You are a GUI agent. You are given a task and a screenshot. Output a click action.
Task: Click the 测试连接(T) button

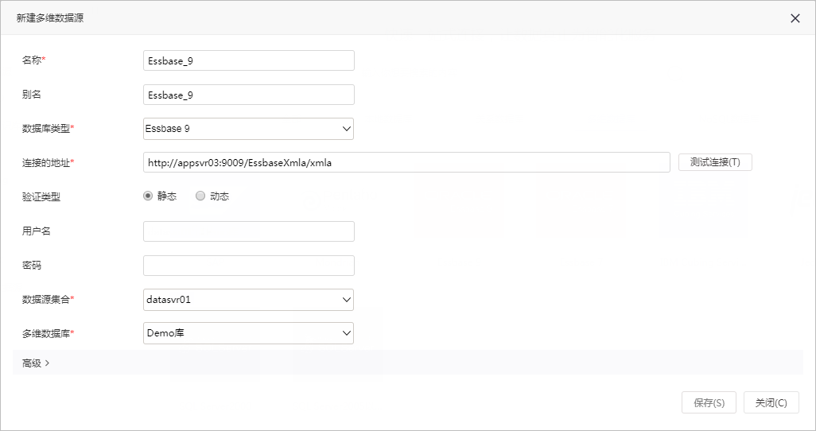715,162
